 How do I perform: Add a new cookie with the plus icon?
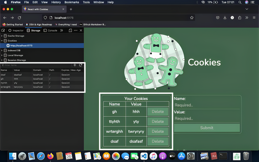(x=75, y=65)
